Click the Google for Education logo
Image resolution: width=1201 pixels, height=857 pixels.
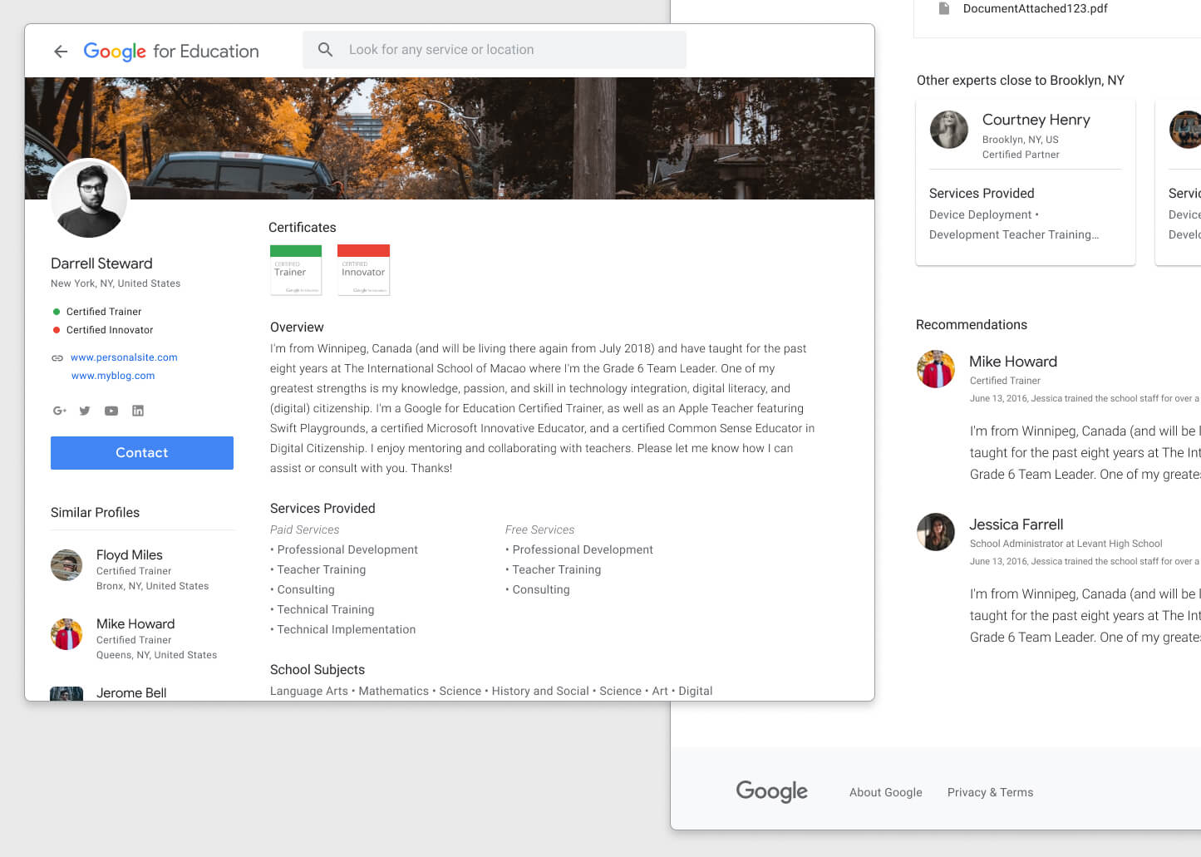(x=171, y=52)
